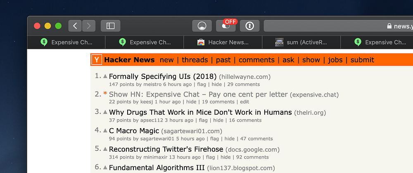Open 'ask' in the header

288,60
